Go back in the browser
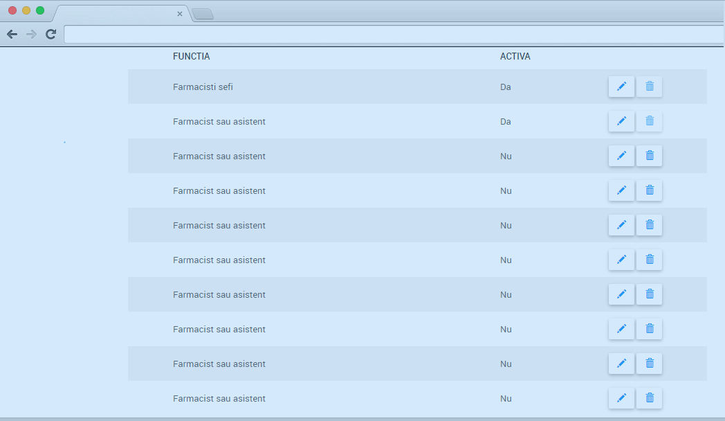The height and width of the screenshot is (421, 725). tap(12, 34)
